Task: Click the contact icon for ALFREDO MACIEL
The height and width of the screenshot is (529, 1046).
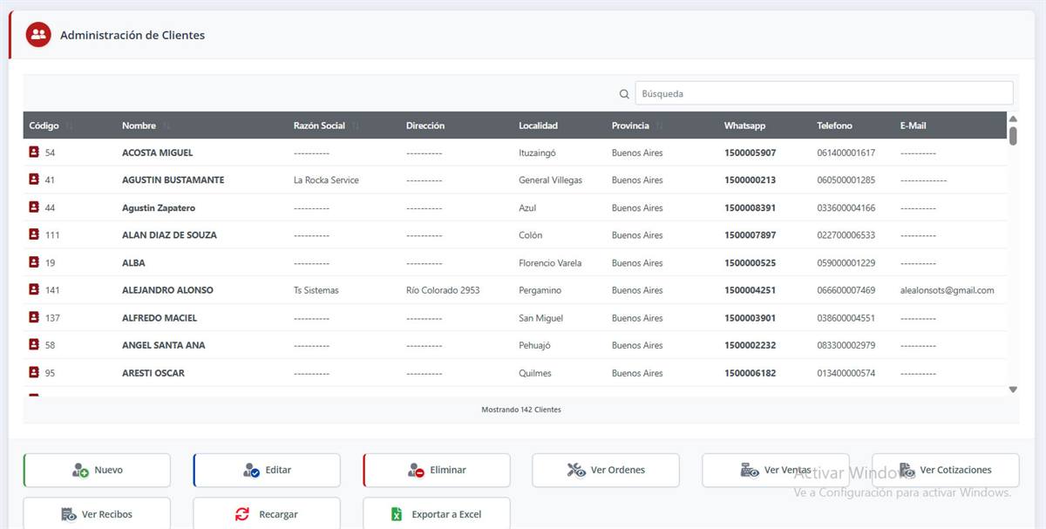Action: tap(34, 317)
